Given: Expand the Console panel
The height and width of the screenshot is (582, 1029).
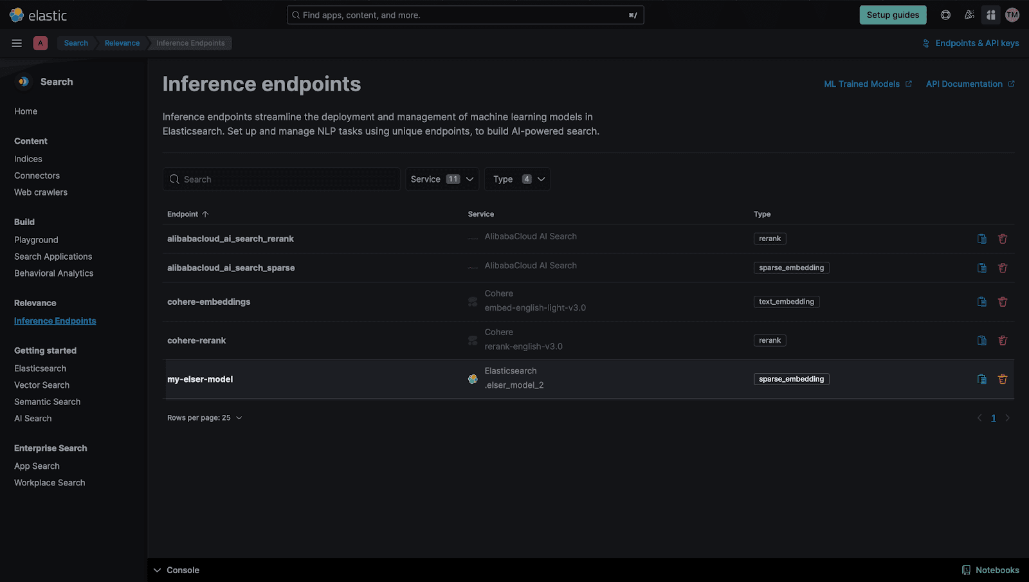Looking at the screenshot, I should 176,570.
